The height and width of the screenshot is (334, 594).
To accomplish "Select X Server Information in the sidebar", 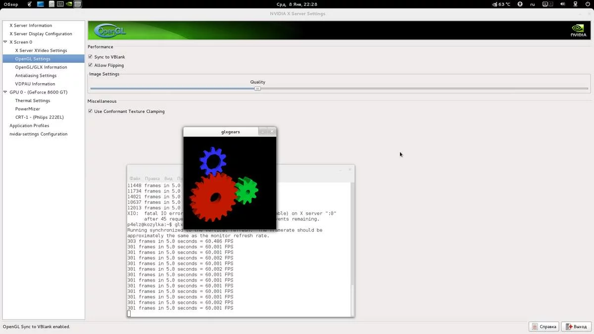I will 31,25.
